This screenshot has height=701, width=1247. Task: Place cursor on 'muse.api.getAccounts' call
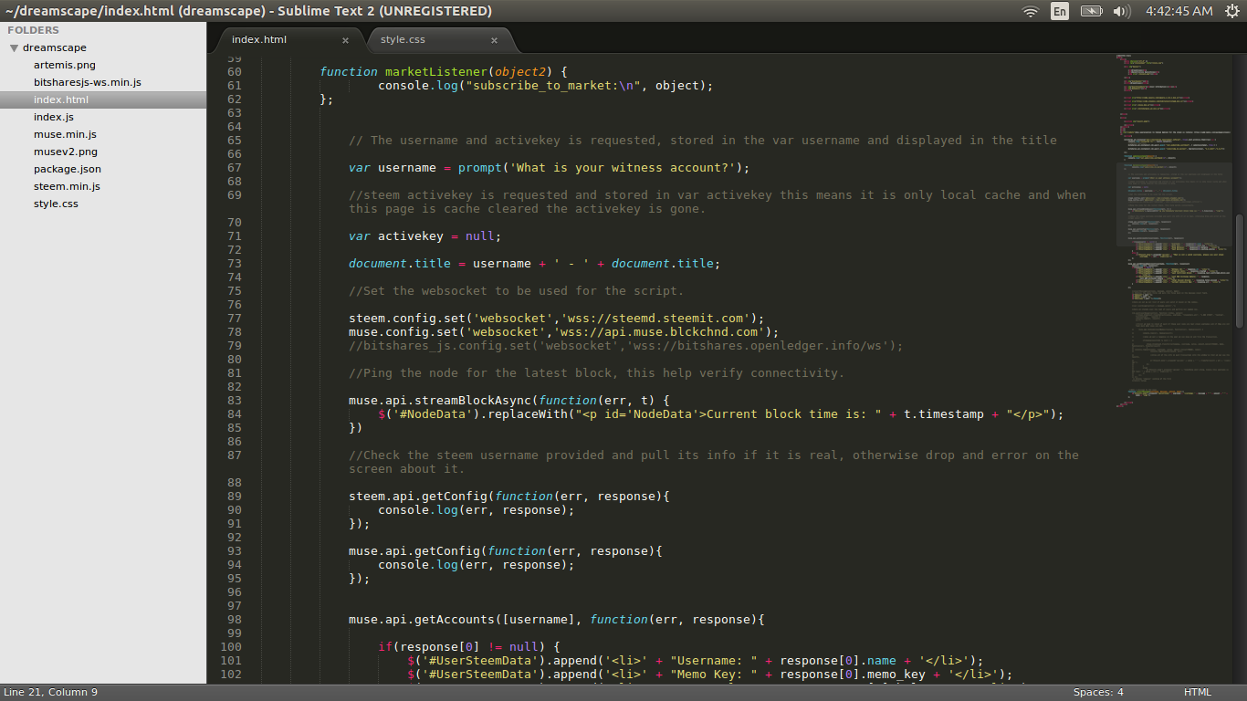click(422, 620)
